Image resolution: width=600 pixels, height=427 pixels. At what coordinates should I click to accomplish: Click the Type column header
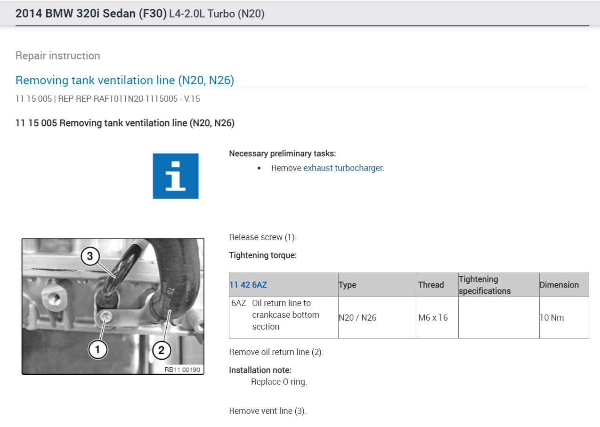348,285
